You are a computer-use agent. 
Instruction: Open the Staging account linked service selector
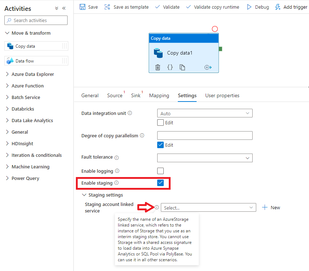tap(209, 207)
